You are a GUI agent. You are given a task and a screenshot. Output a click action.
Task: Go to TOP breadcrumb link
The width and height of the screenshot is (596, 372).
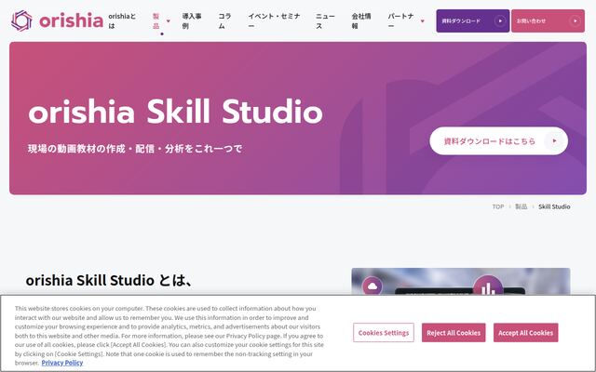[x=498, y=206]
